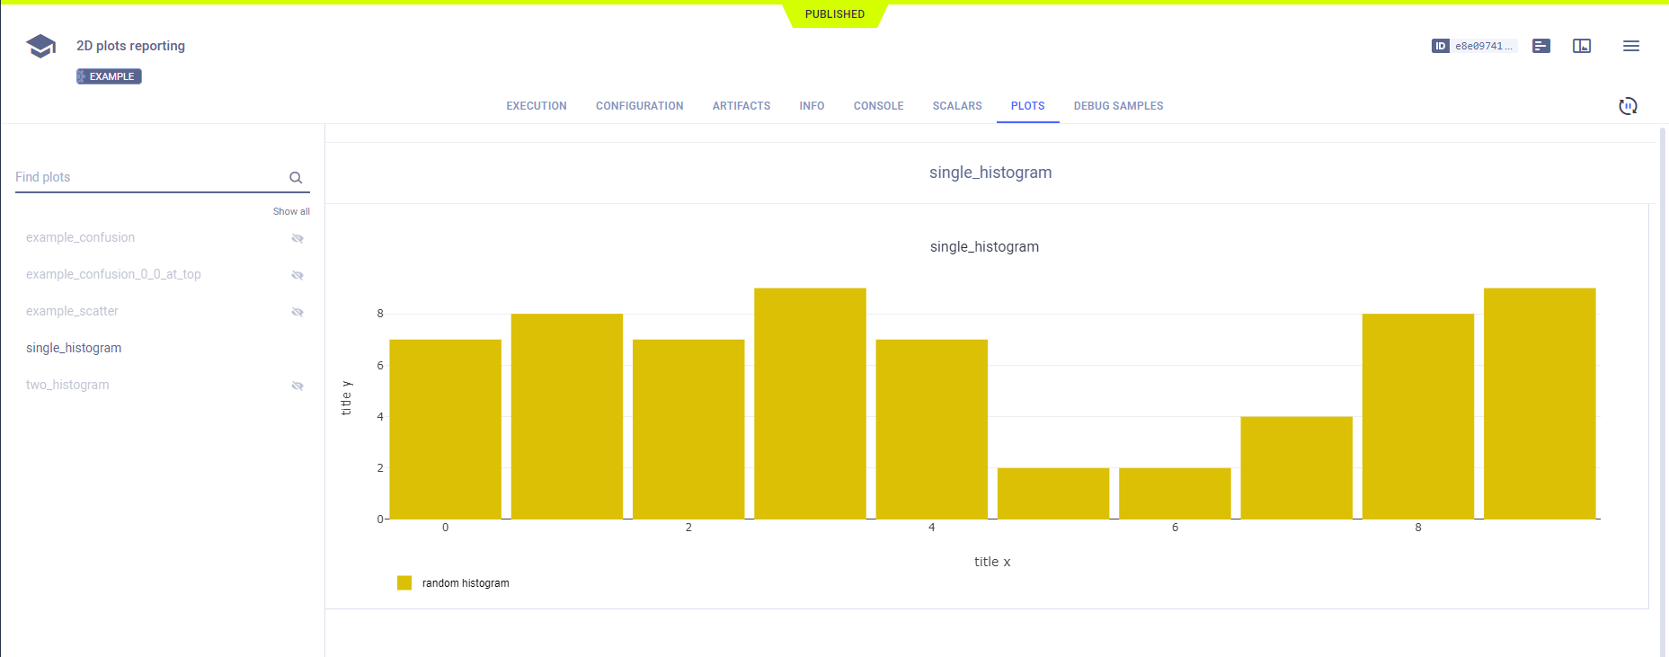Show the example_scatter plot via eye icon
1669x657 pixels.
click(x=297, y=312)
